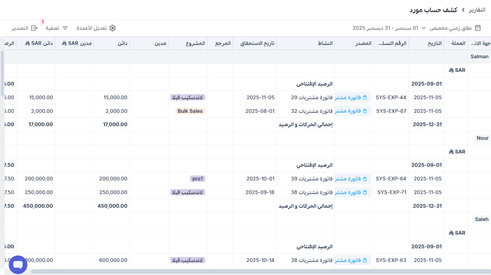This screenshot has width=491, height=275.
Task: Click serial number SYS-EXP-71
Action: (x=392, y=192)
